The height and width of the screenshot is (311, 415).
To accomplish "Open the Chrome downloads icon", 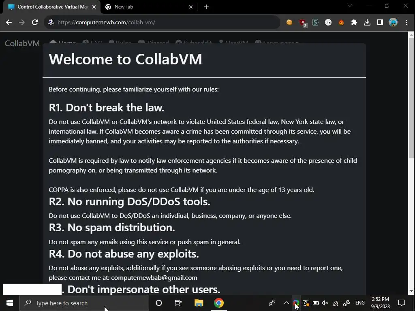I will click(367, 23).
